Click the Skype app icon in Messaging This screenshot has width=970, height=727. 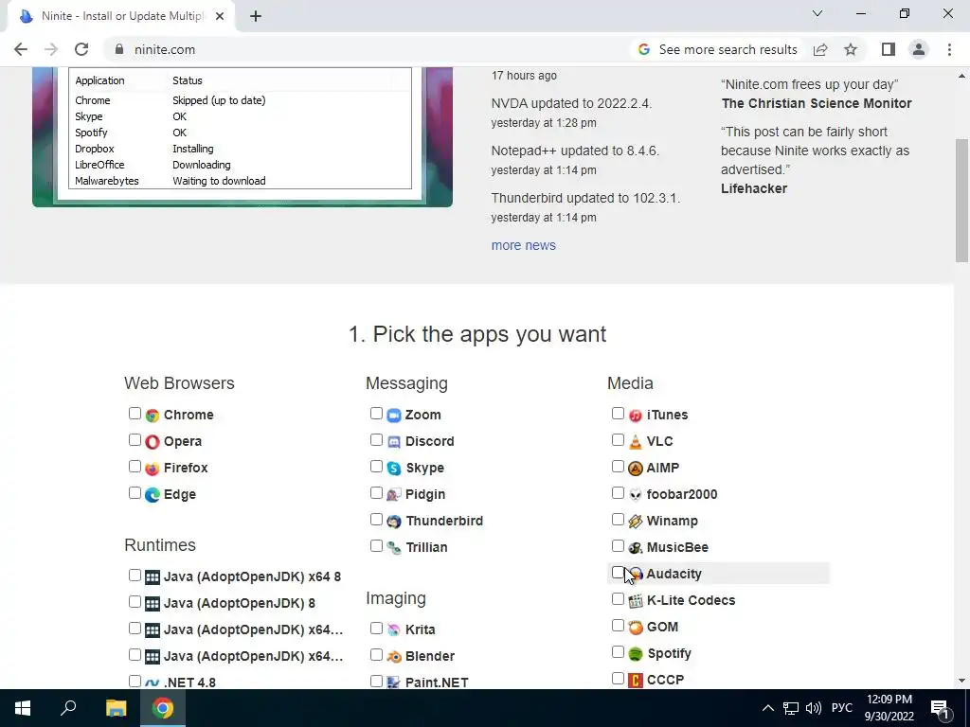(394, 469)
